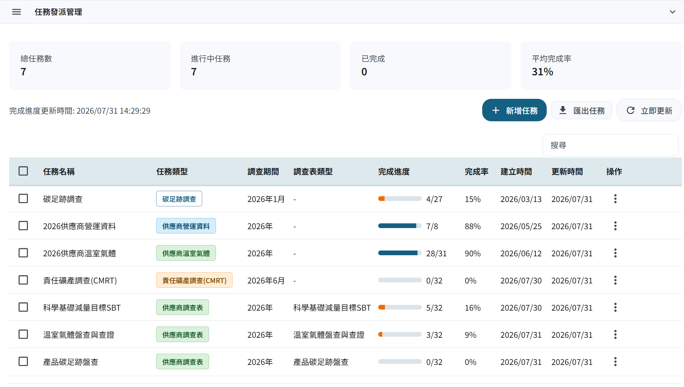Select the 平均完成率 summary card

[601, 66]
